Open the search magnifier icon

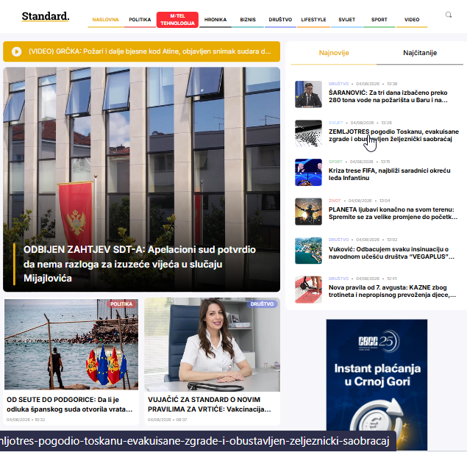[449, 15]
